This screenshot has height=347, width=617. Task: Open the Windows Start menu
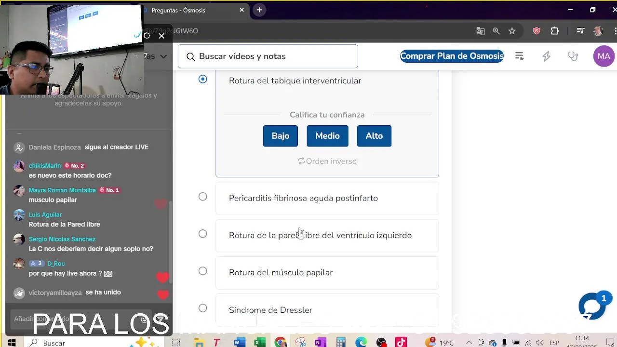[x=12, y=343]
